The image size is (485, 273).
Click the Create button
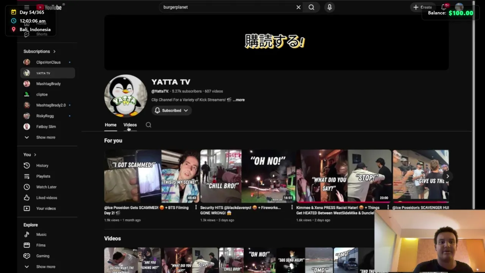click(422, 7)
